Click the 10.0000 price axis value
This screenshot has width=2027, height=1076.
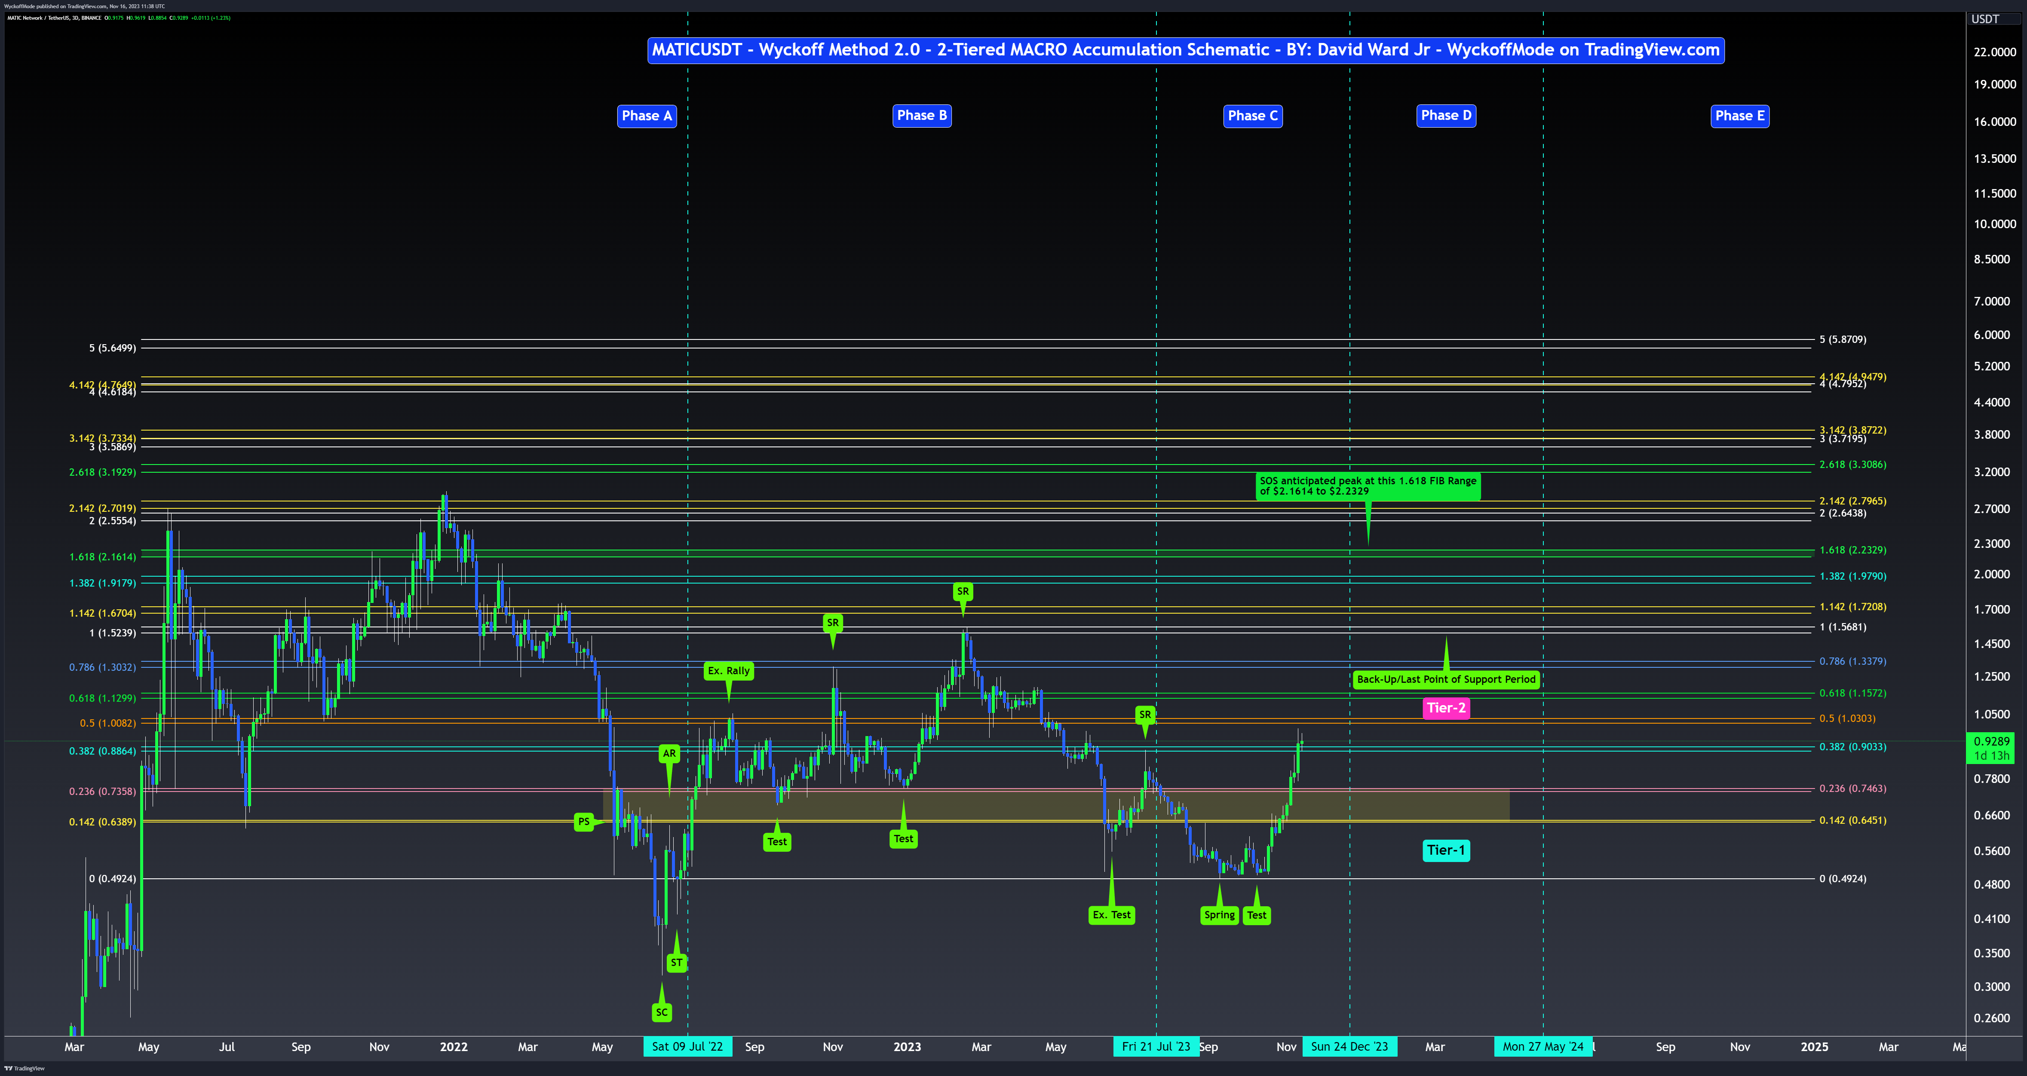pyautogui.click(x=1995, y=224)
